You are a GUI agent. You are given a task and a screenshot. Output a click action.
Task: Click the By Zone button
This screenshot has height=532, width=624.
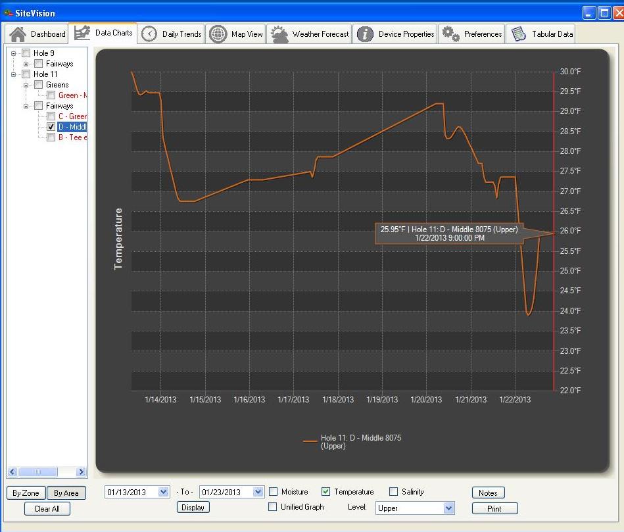[26, 493]
